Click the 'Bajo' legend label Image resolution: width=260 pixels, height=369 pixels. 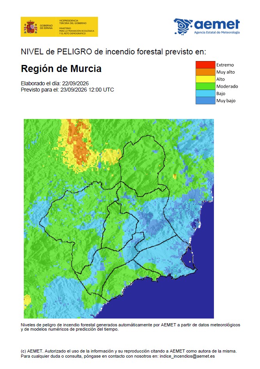[x=221, y=94]
